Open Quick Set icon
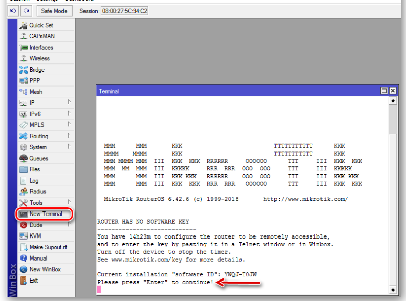406x301 pixels. point(24,25)
